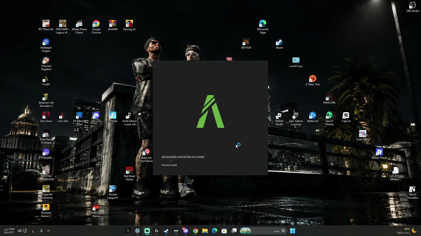Screen dimensions: 421x236
Task: Open the Windows Start menu
Action: click(x=292, y=231)
